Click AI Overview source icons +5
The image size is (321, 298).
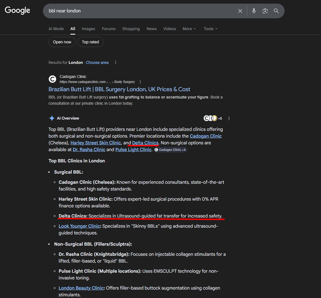(x=213, y=118)
